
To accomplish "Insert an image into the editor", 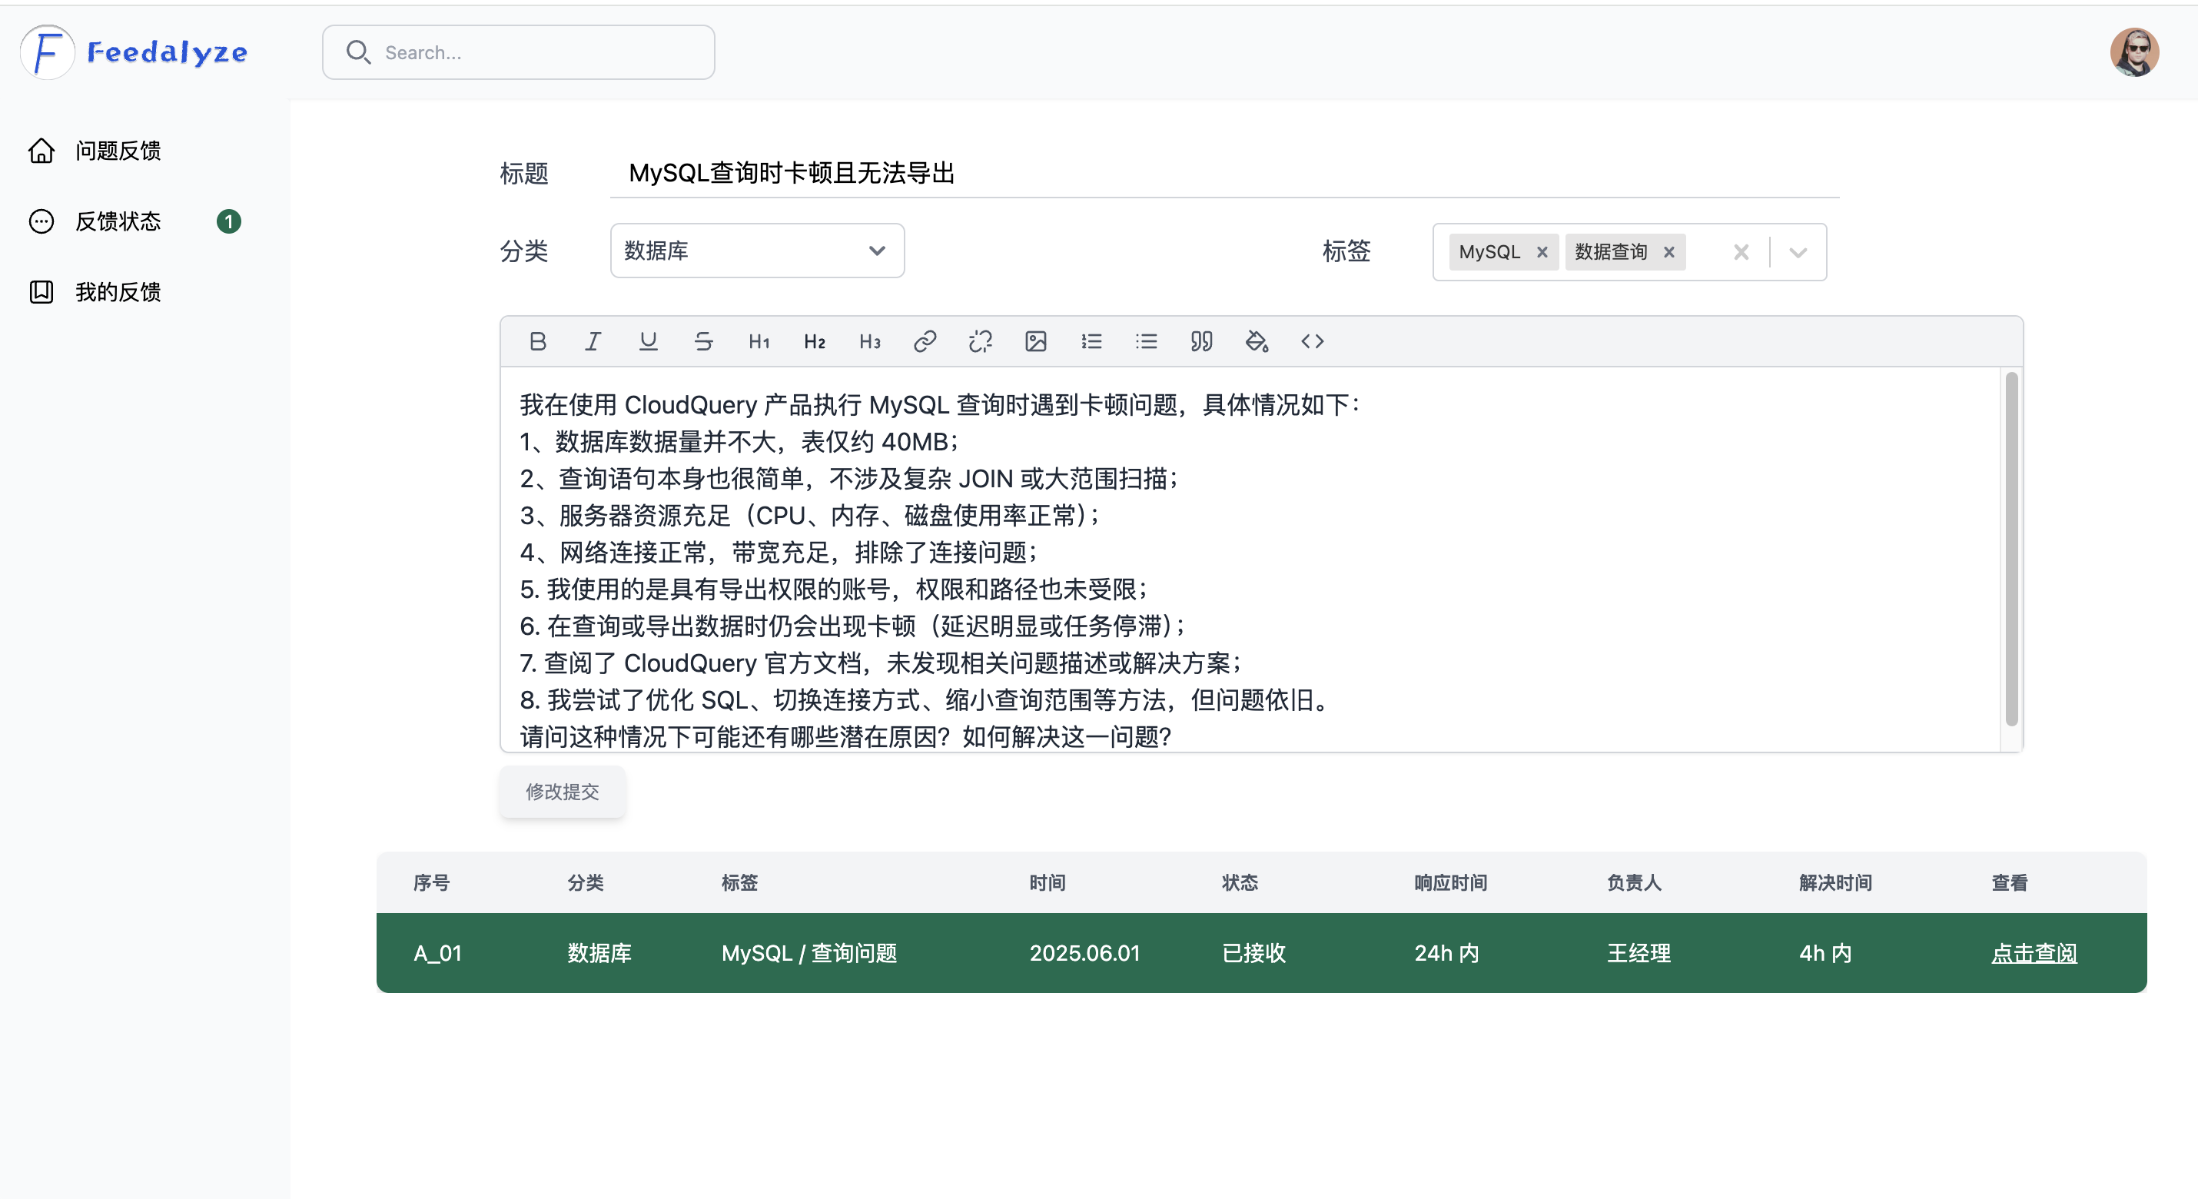I will click(1036, 341).
